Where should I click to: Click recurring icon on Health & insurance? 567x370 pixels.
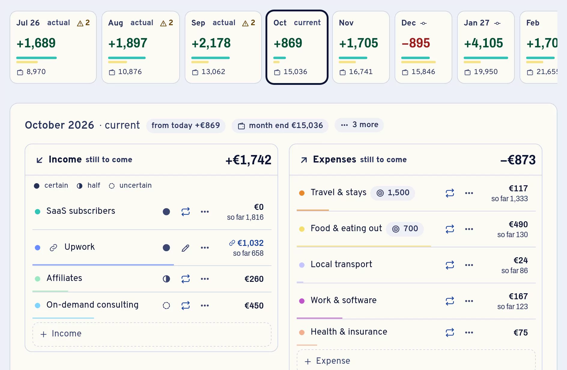pos(450,333)
